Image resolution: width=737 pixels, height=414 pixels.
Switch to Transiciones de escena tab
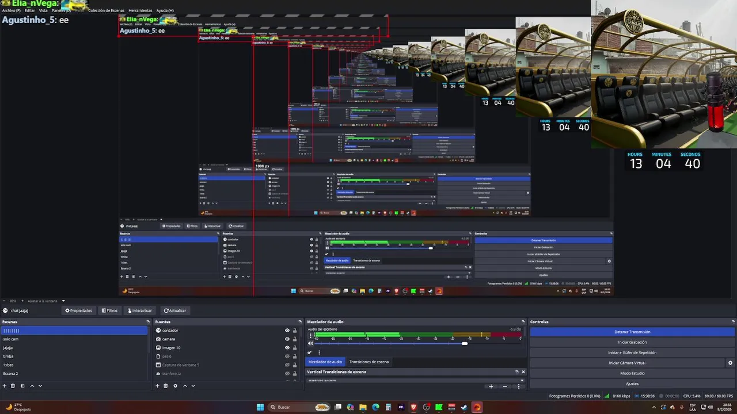(369, 362)
